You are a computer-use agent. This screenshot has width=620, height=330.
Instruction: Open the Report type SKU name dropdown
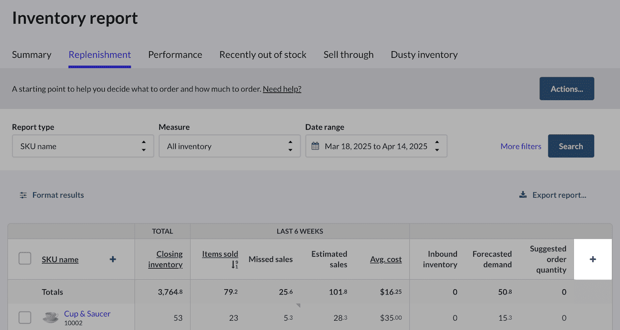tap(83, 146)
